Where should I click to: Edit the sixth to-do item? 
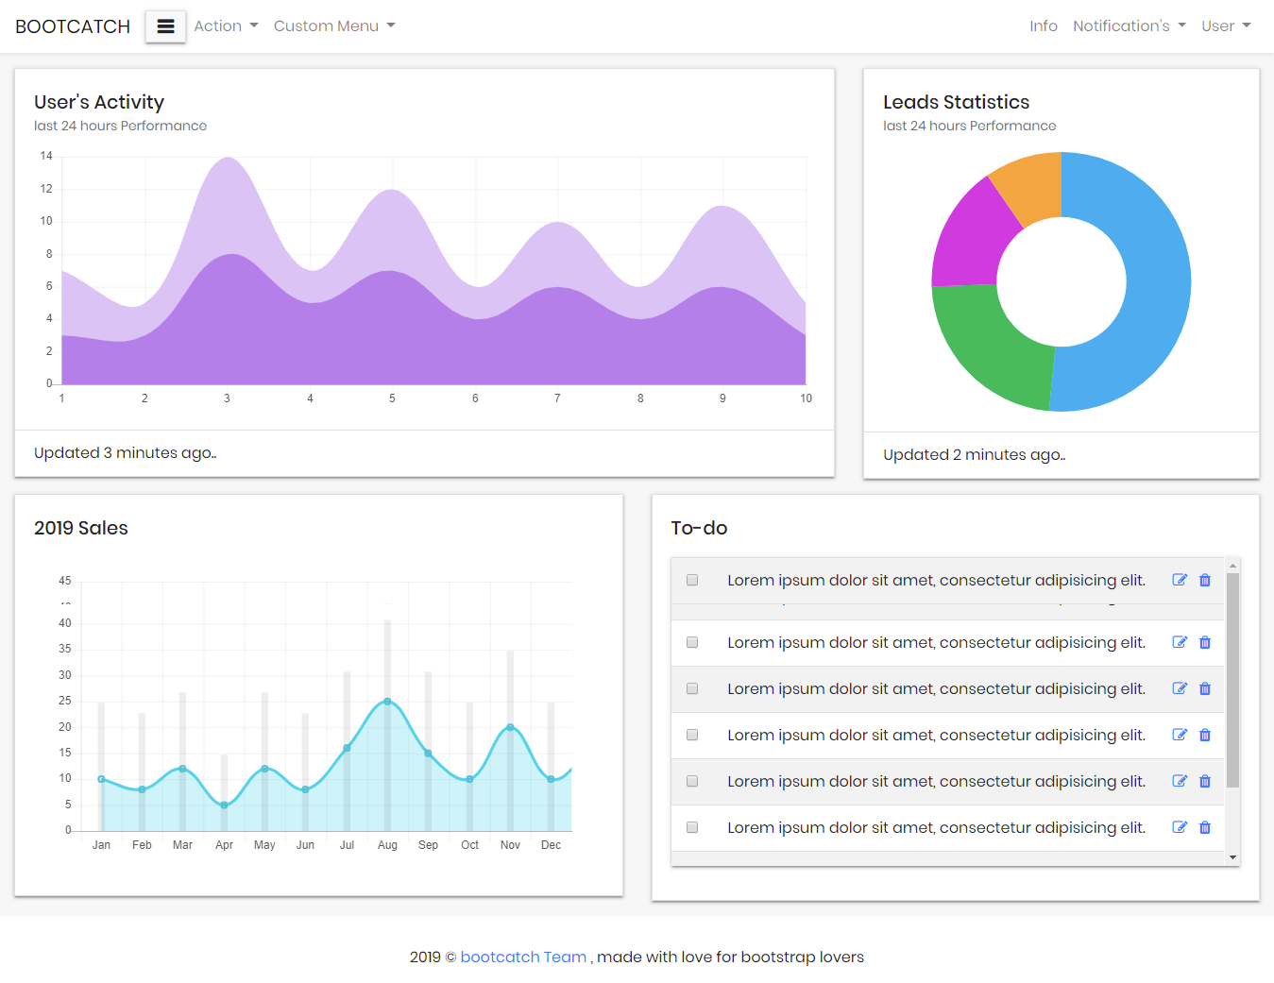pos(1180,827)
